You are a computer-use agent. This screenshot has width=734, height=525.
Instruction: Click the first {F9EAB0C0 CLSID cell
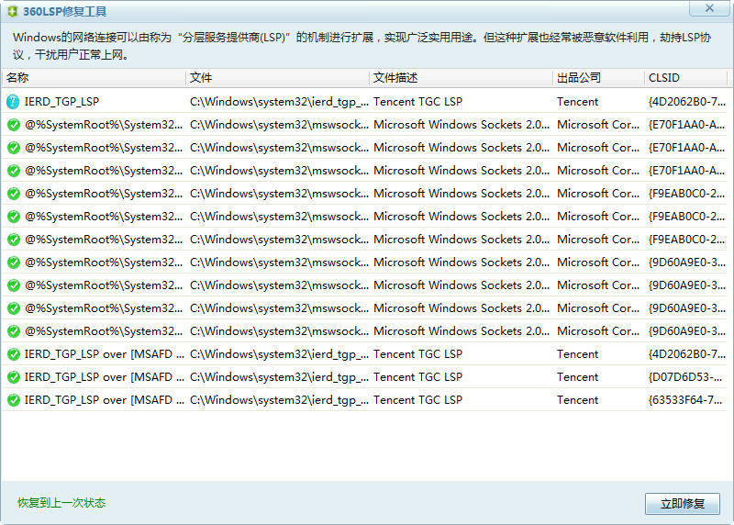[686, 194]
